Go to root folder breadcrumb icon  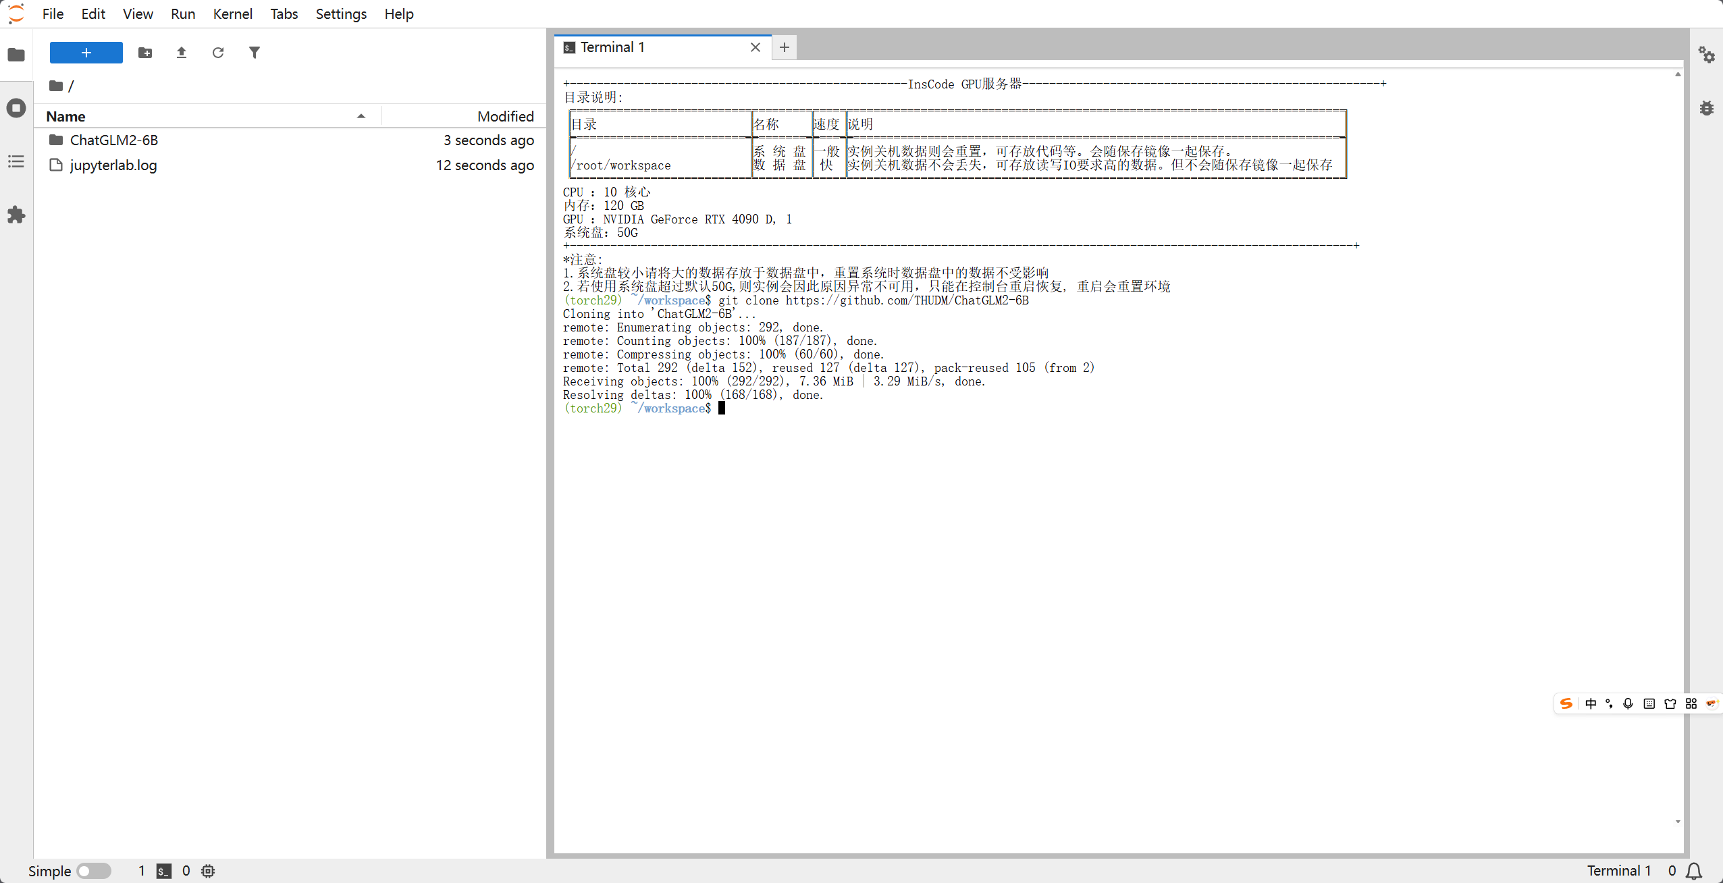pos(56,86)
